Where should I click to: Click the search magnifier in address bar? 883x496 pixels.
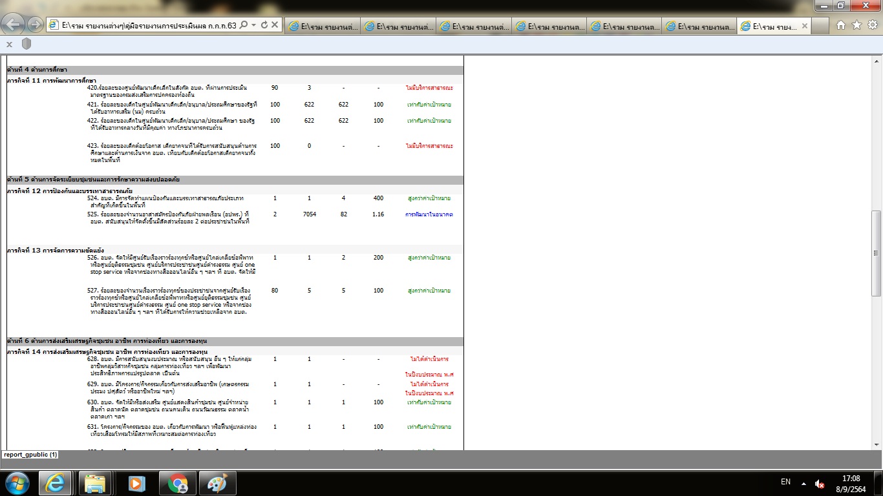tap(244, 25)
